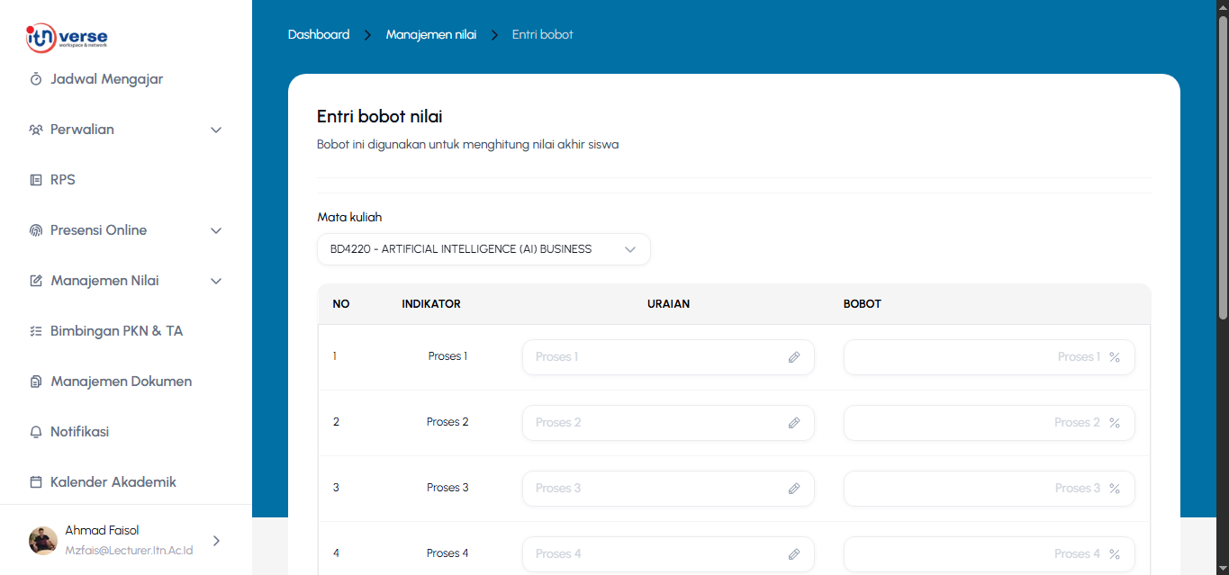Click the Entri bobot breadcrumb
The height and width of the screenshot is (575, 1229).
click(x=543, y=34)
